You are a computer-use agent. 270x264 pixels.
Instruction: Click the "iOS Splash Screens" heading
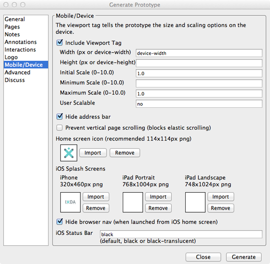81,169
